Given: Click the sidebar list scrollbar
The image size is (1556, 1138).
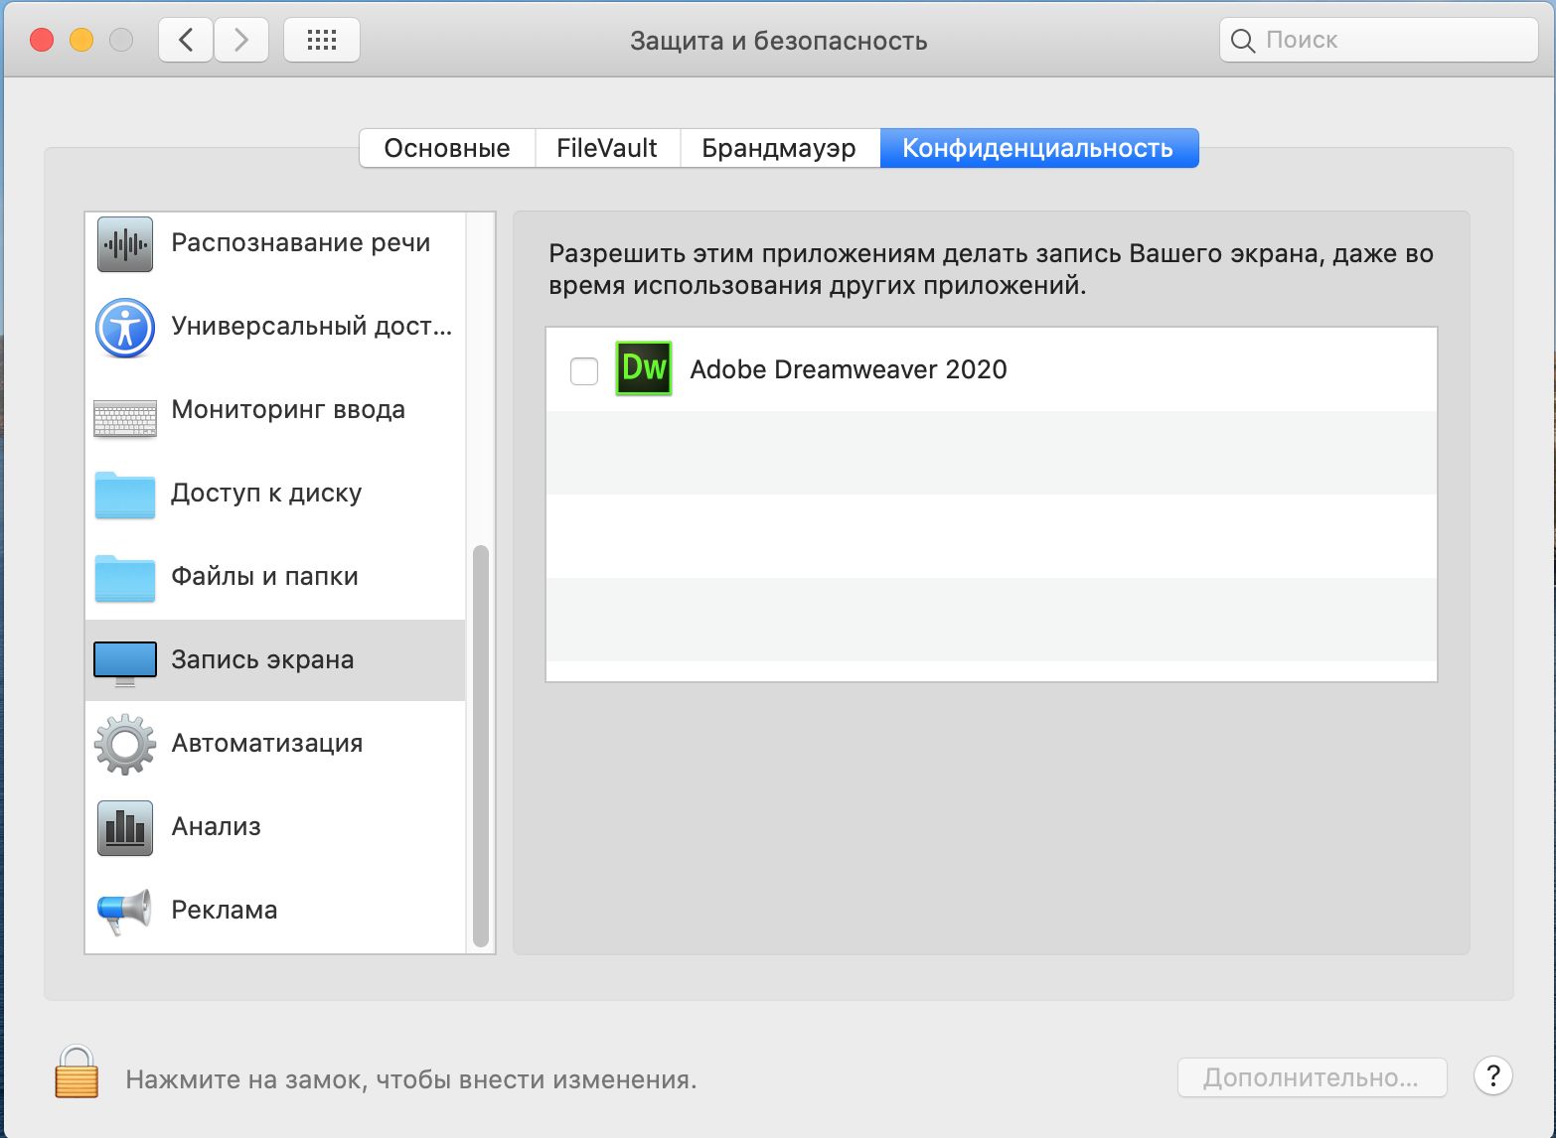Looking at the screenshot, I should [481, 745].
